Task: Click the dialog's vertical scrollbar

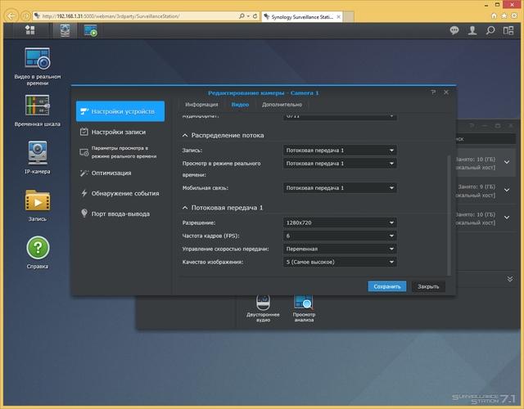Action: click(x=449, y=215)
